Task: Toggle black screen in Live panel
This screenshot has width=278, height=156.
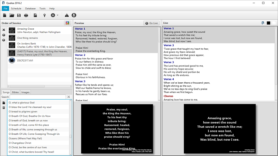Action: [x=268, y=23]
